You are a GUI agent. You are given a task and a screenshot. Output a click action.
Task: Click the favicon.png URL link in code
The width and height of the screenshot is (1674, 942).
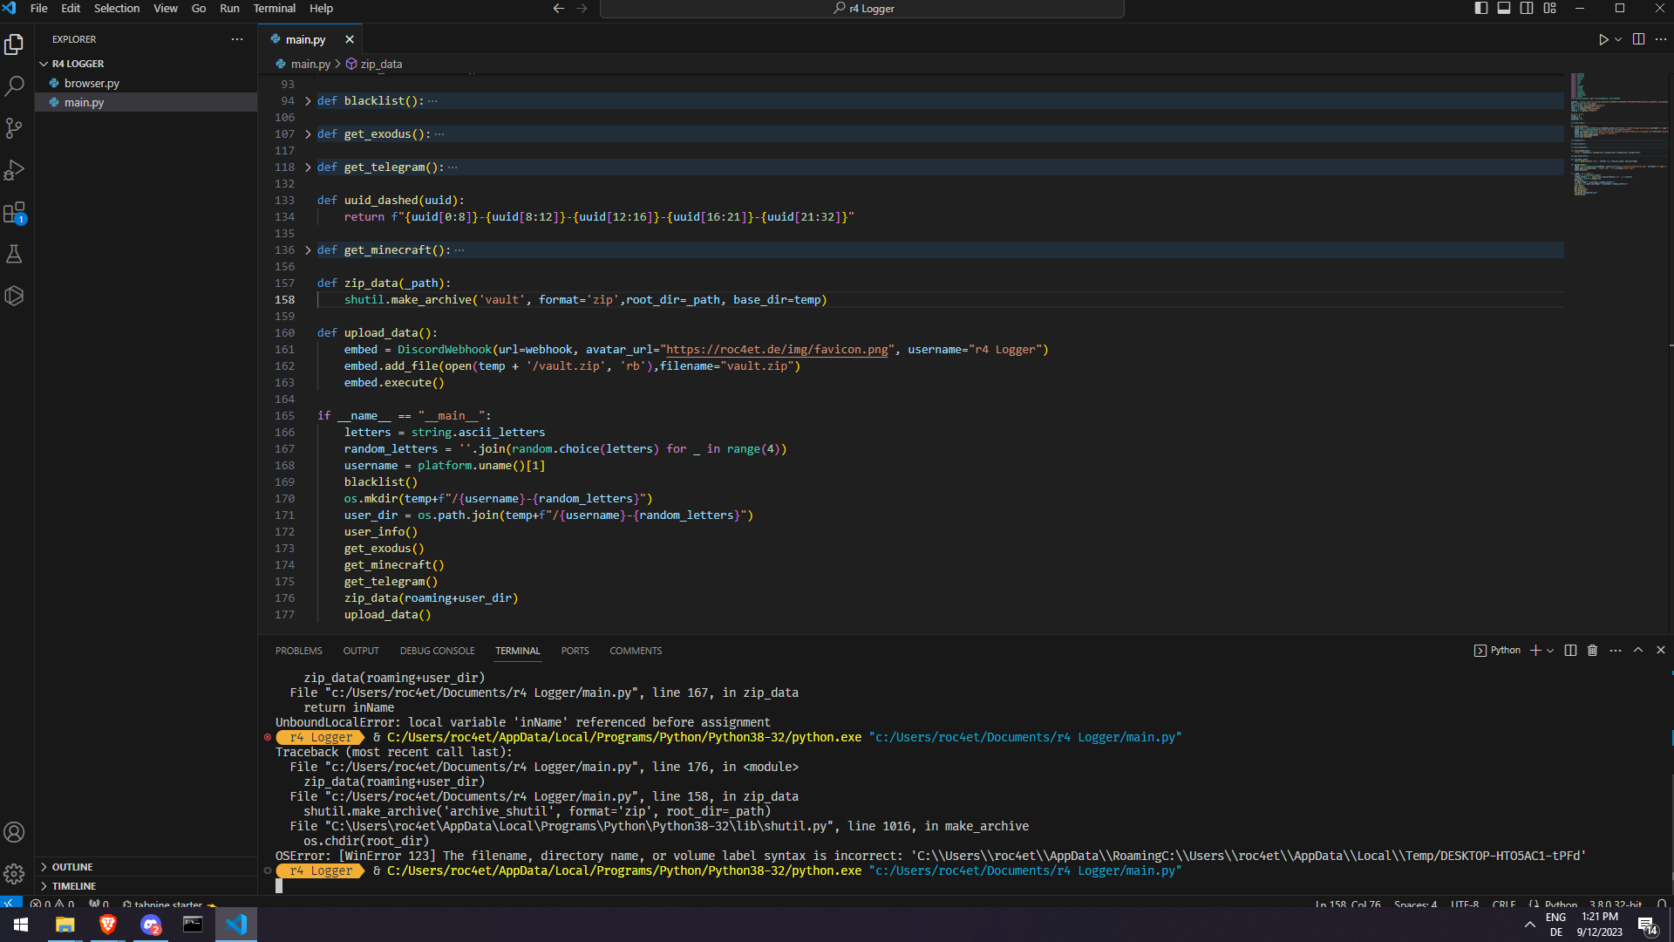(776, 350)
